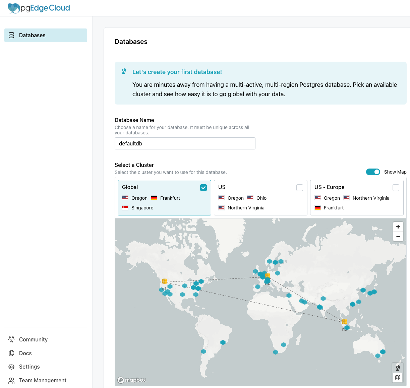Open the Databases menu item
410x388 pixels.
coord(32,35)
